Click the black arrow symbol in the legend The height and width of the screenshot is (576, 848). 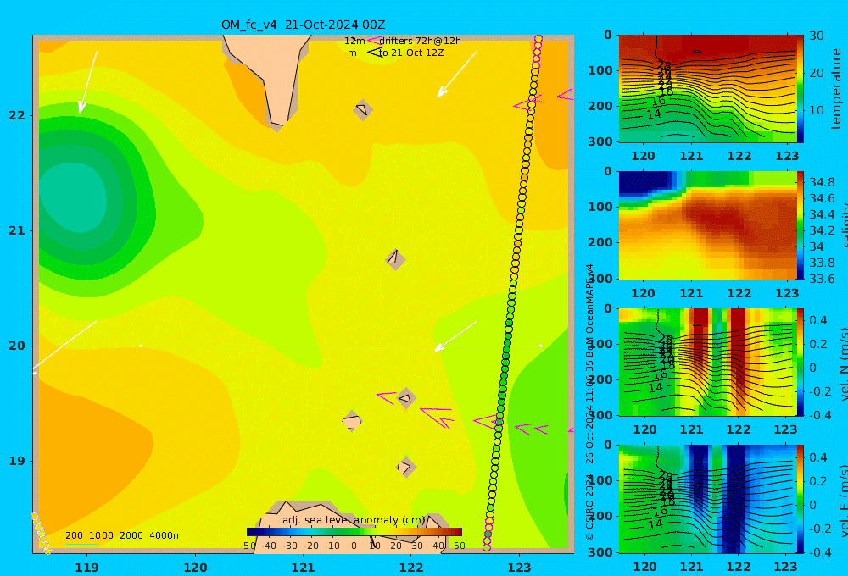[374, 53]
